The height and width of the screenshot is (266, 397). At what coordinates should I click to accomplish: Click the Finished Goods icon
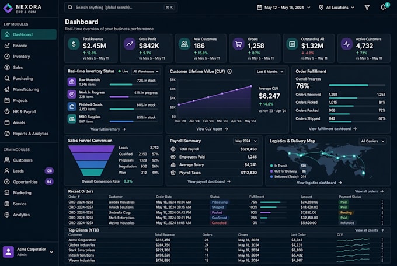click(72, 107)
